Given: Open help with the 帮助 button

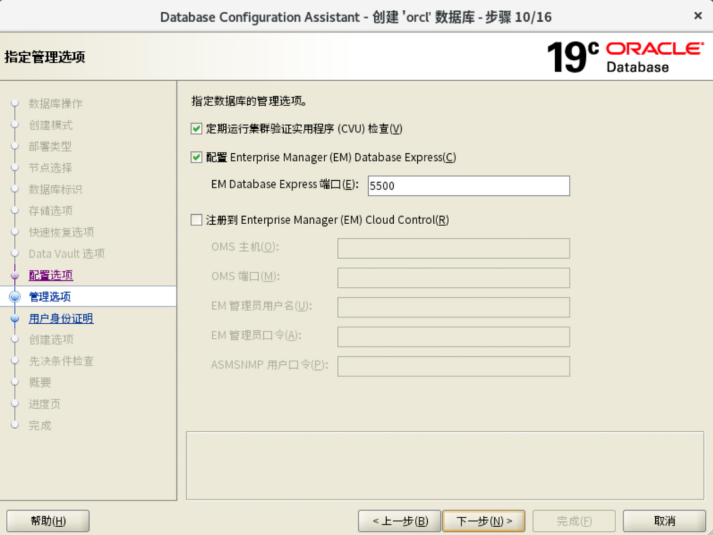Looking at the screenshot, I should 48,521.
